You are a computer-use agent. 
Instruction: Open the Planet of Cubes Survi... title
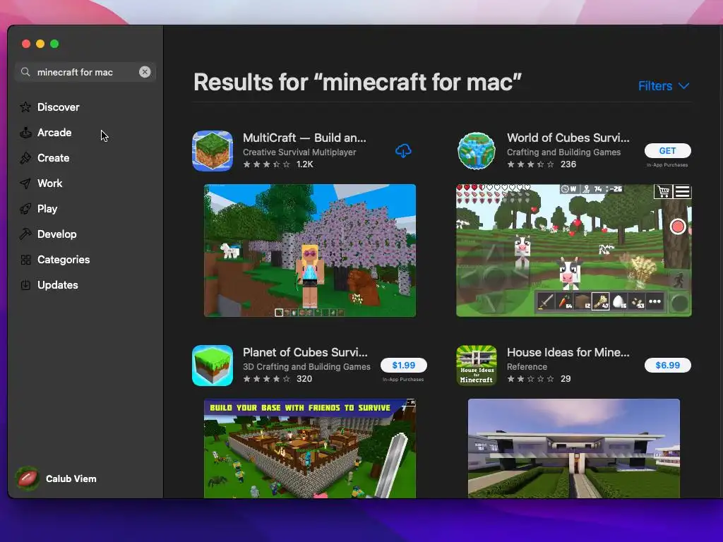(305, 352)
